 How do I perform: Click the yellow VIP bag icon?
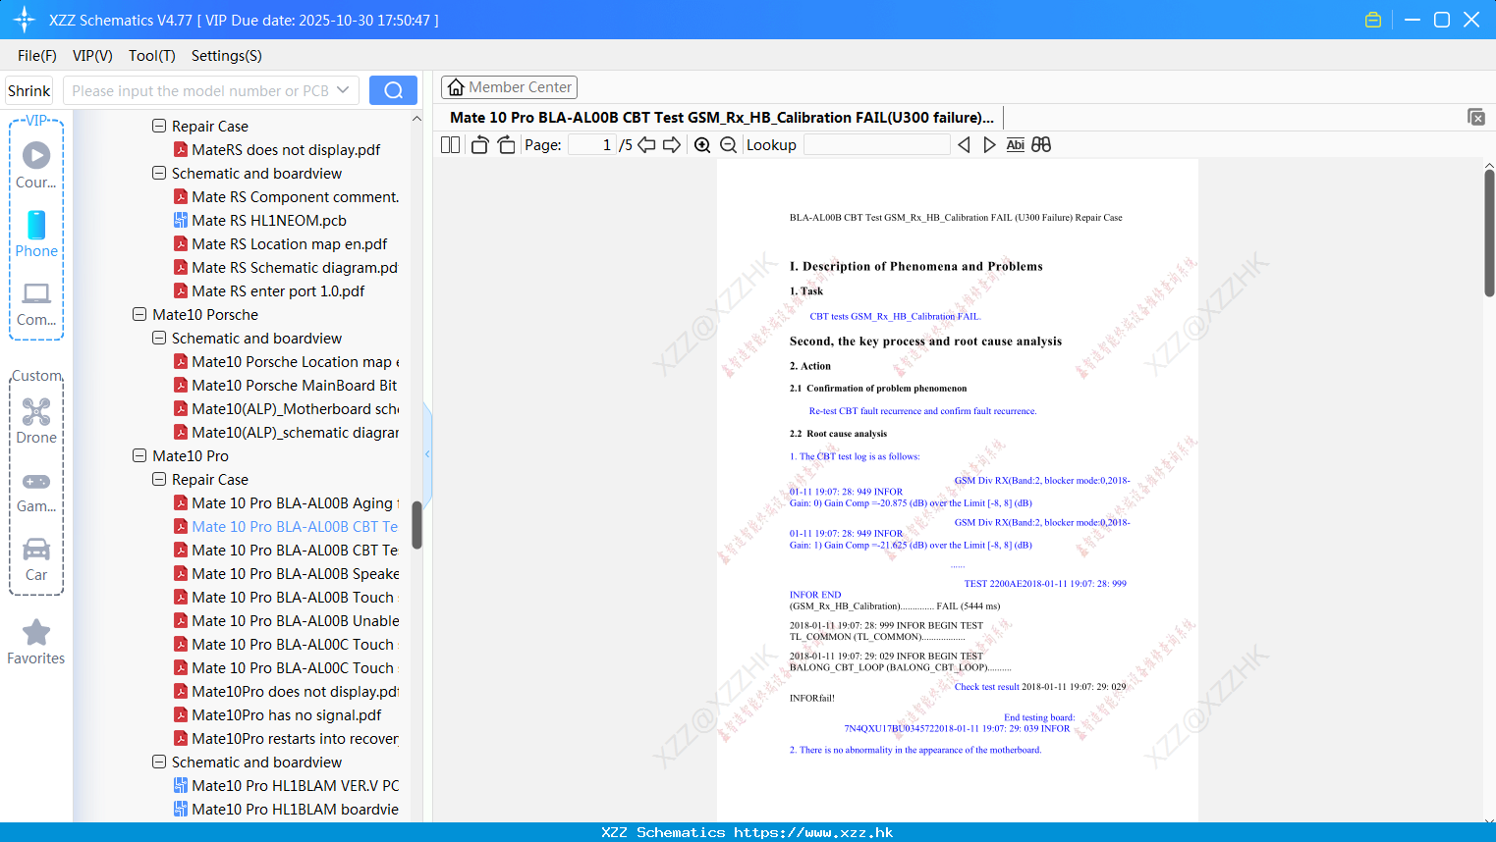[1373, 20]
